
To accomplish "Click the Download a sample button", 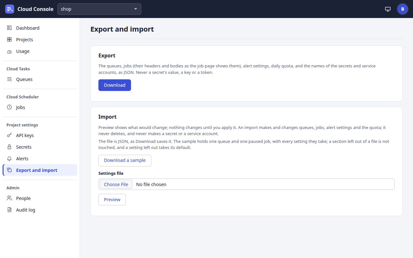I will click(125, 161).
